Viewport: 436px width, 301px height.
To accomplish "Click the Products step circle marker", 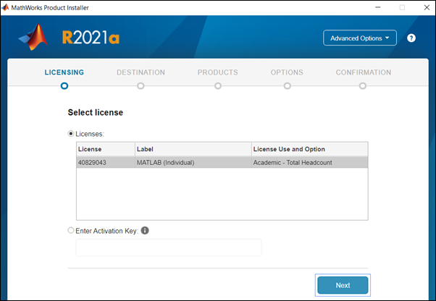I will tap(218, 86).
